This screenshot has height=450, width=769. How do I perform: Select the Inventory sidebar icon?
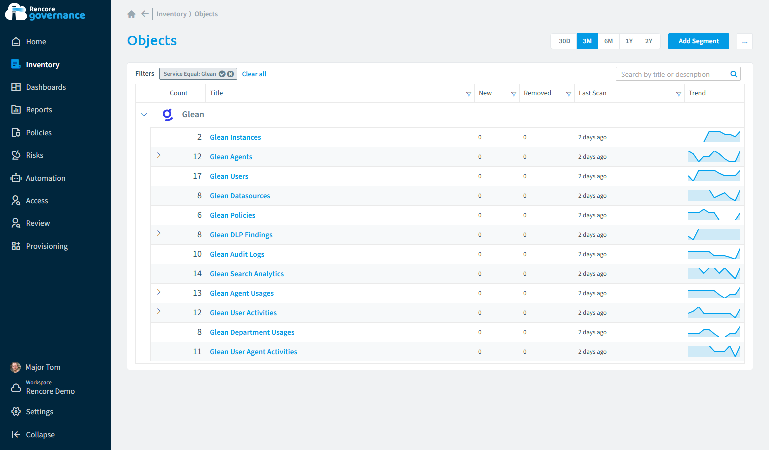[16, 64]
